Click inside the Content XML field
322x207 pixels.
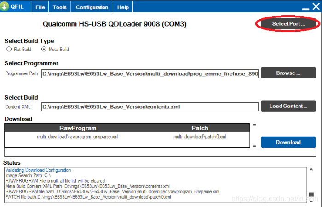coord(150,107)
